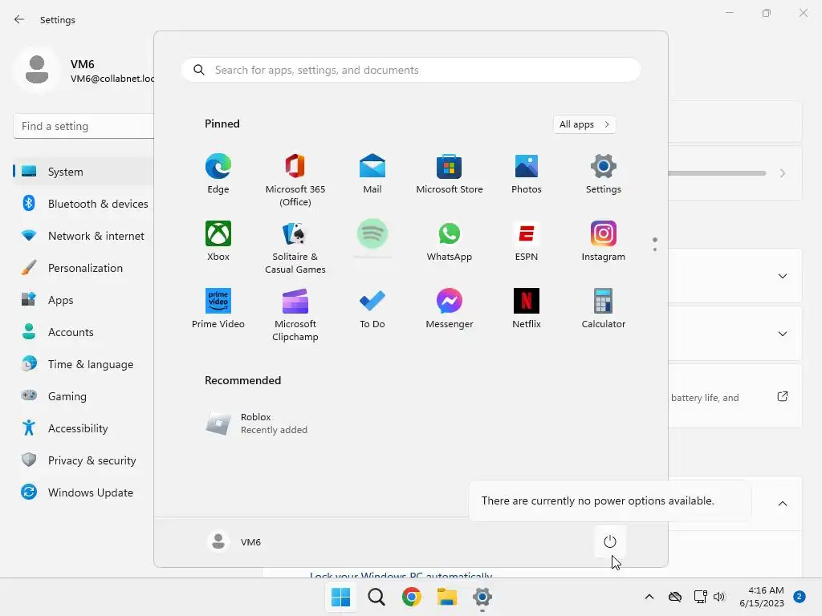Image resolution: width=822 pixels, height=616 pixels.
Task: Open Instagram pinned app
Action: [x=604, y=241]
